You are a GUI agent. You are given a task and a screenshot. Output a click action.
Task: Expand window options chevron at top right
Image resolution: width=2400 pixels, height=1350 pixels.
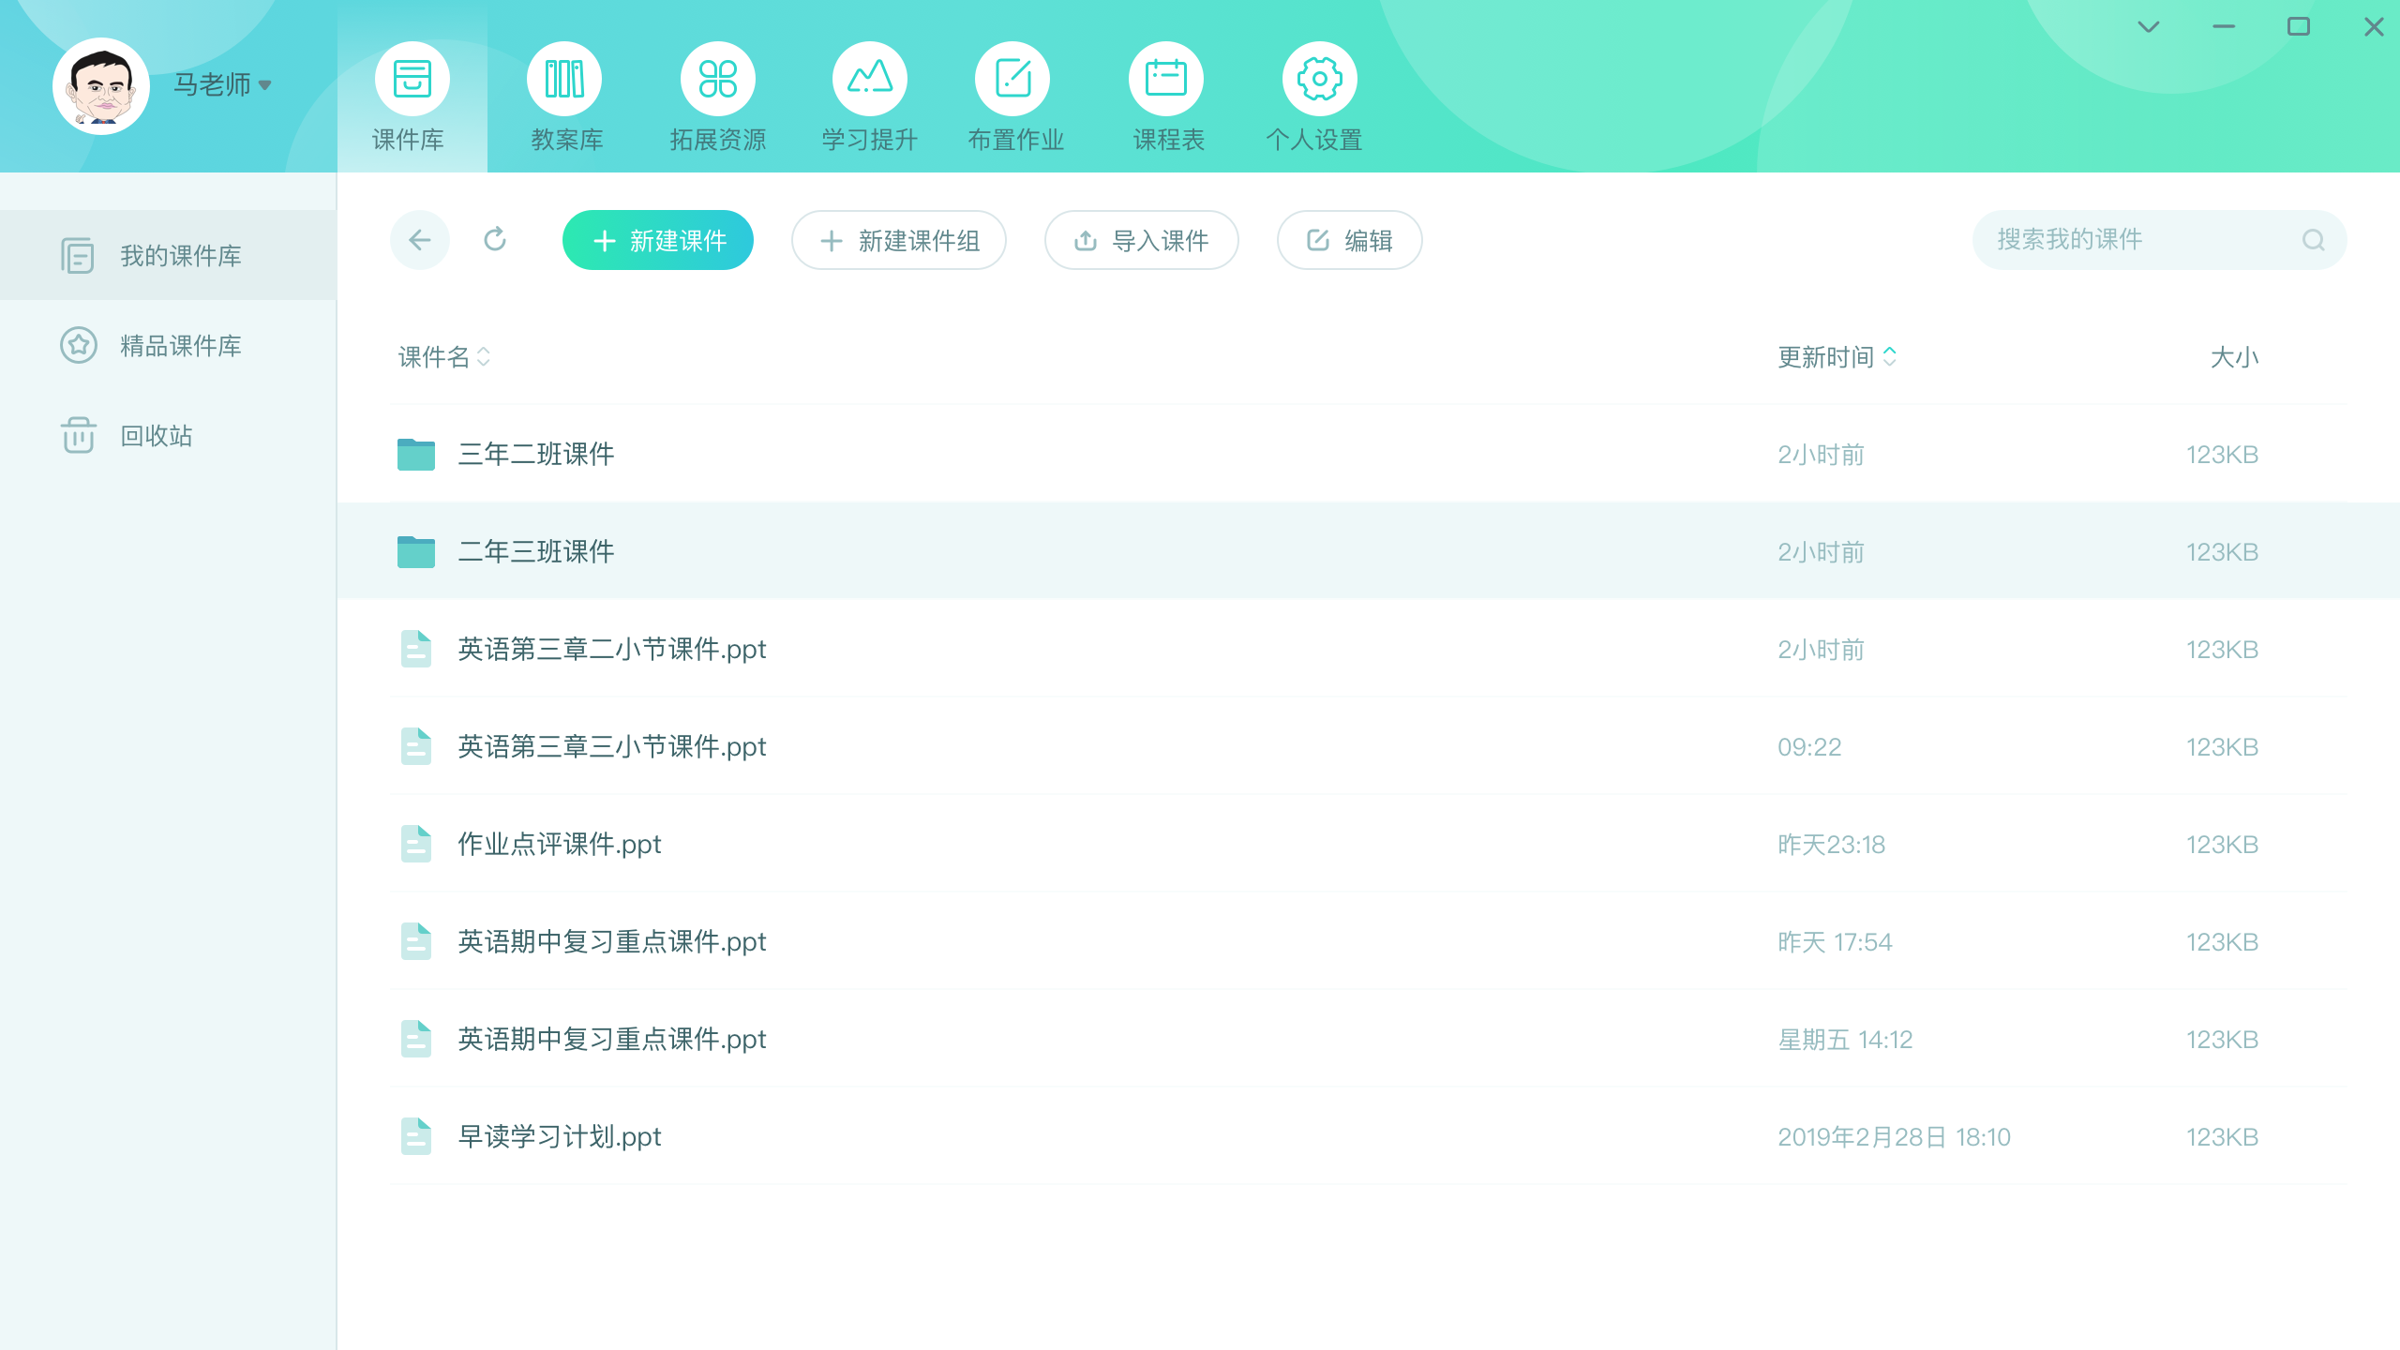[x=2148, y=27]
